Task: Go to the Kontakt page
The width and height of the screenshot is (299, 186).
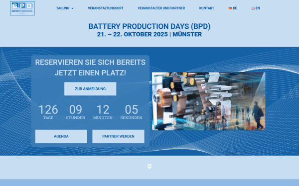Action: [206, 8]
